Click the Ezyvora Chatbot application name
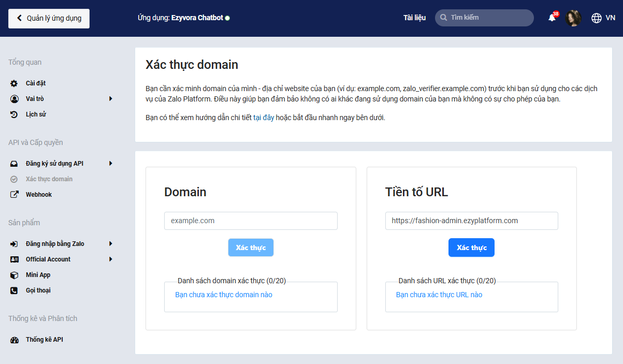 pyautogui.click(x=197, y=18)
